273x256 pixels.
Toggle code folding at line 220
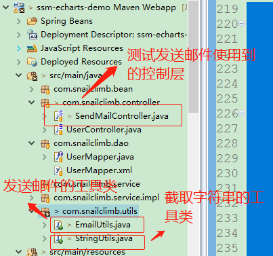pos(241,23)
